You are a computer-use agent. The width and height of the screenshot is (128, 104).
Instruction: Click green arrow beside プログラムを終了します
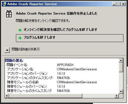pyautogui.click(x=20, y=38)
